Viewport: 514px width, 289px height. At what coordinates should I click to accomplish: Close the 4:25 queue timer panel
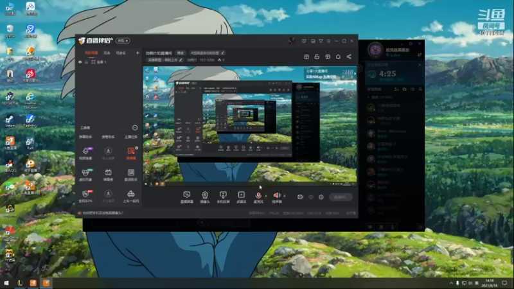click(x=420, y=65)
